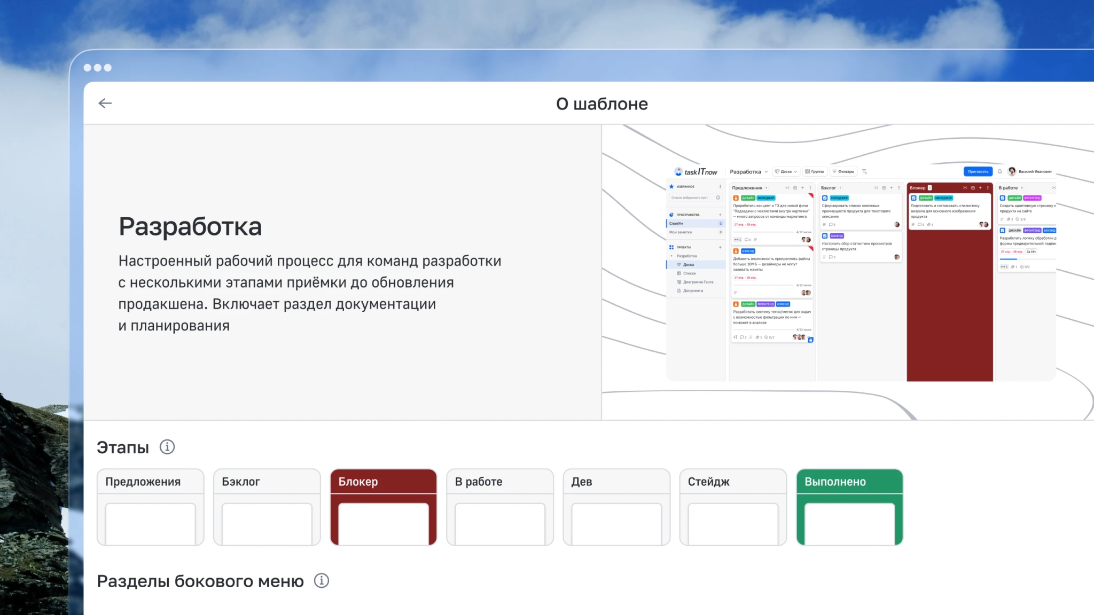This screenshot has height=615, width=1094.
Task: Open Мои заметки in the preview sidebar
Action: [x=696, y=232]
